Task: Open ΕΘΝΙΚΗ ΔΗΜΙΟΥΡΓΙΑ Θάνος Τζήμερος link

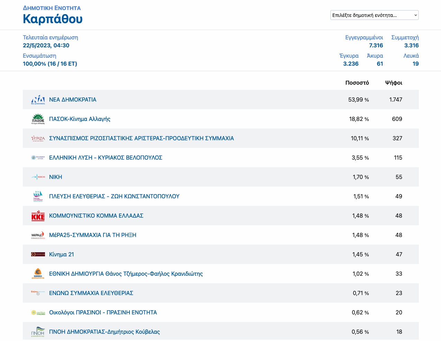Action: (126, 274)
